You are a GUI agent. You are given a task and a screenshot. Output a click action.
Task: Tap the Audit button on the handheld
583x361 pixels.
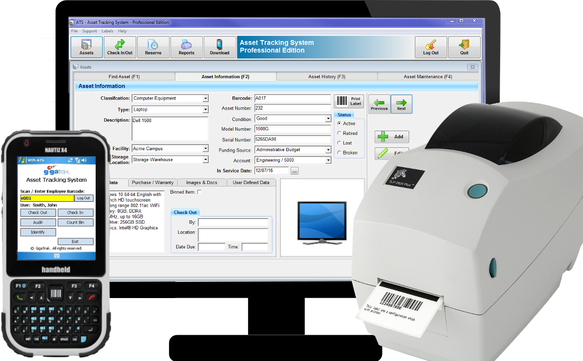pyautogui.click(x=38, y=222)
